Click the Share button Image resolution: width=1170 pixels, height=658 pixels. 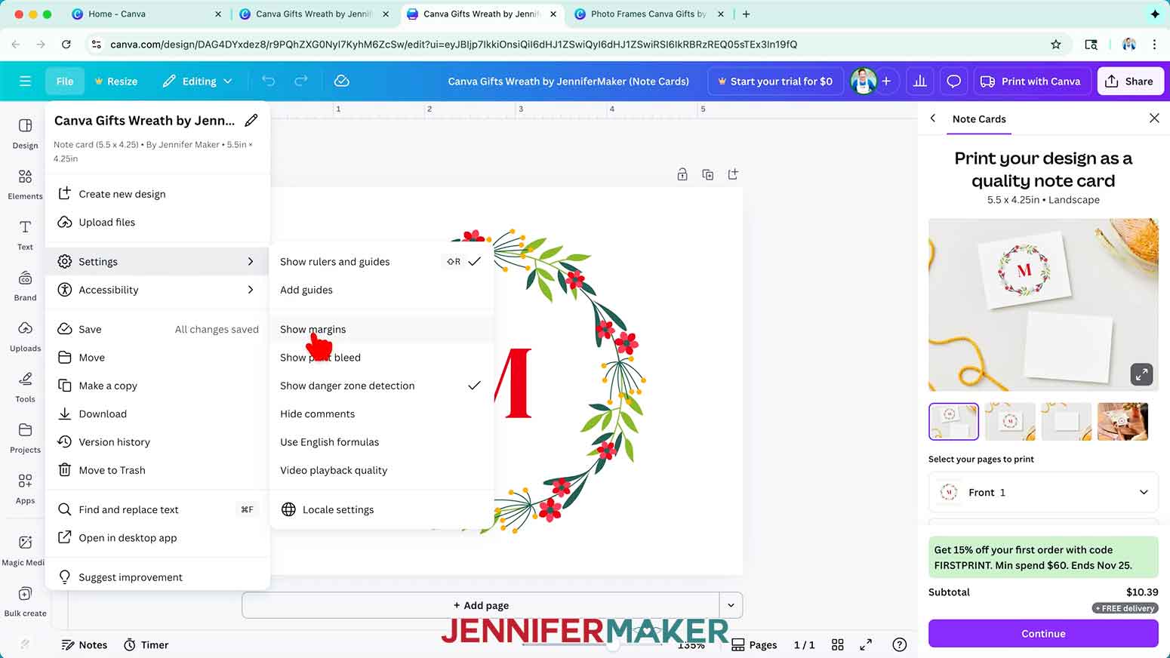pos(1129,81)
